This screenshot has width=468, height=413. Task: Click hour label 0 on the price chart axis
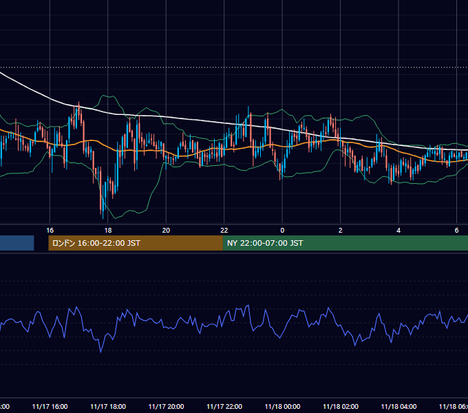pos(282,231)
